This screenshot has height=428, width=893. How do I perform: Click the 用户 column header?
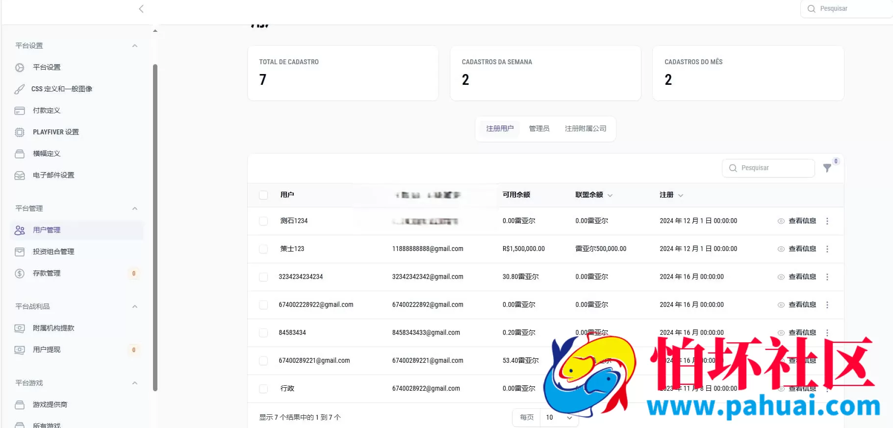click(287, 195)
